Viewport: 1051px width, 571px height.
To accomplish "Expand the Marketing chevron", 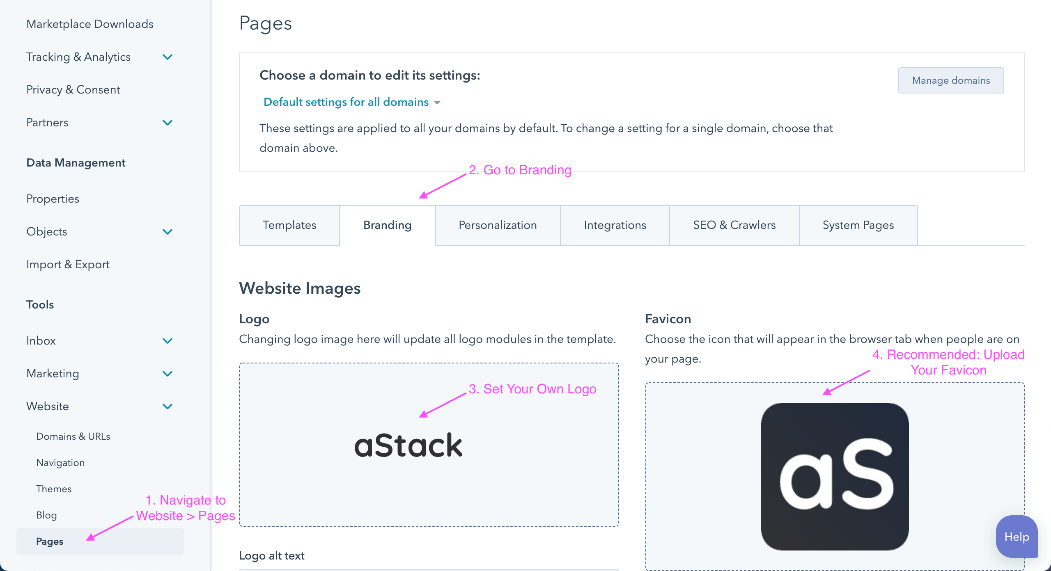I will pos(168,374).
